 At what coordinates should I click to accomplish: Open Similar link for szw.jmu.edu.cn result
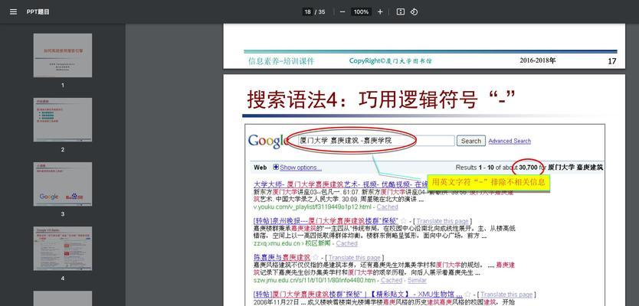tap(417, 280)
